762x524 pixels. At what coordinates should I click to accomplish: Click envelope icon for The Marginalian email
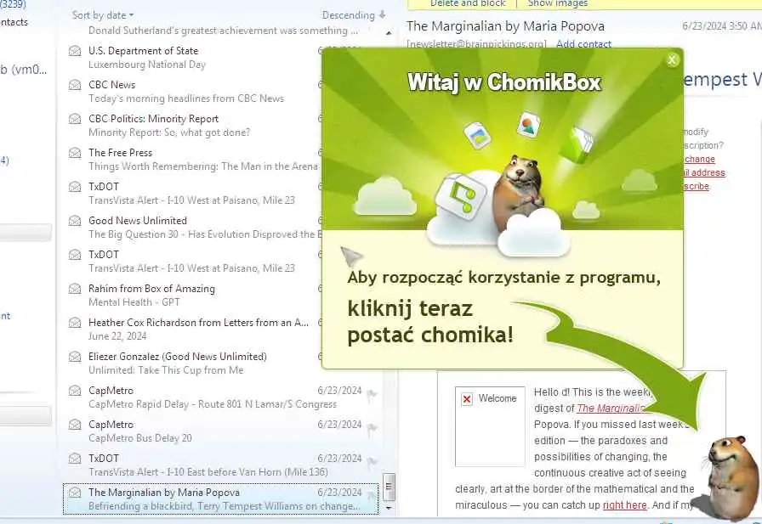point(75,493)
